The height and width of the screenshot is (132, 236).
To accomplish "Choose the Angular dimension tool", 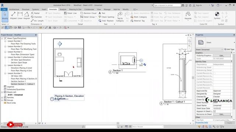I will coord(27,16).
